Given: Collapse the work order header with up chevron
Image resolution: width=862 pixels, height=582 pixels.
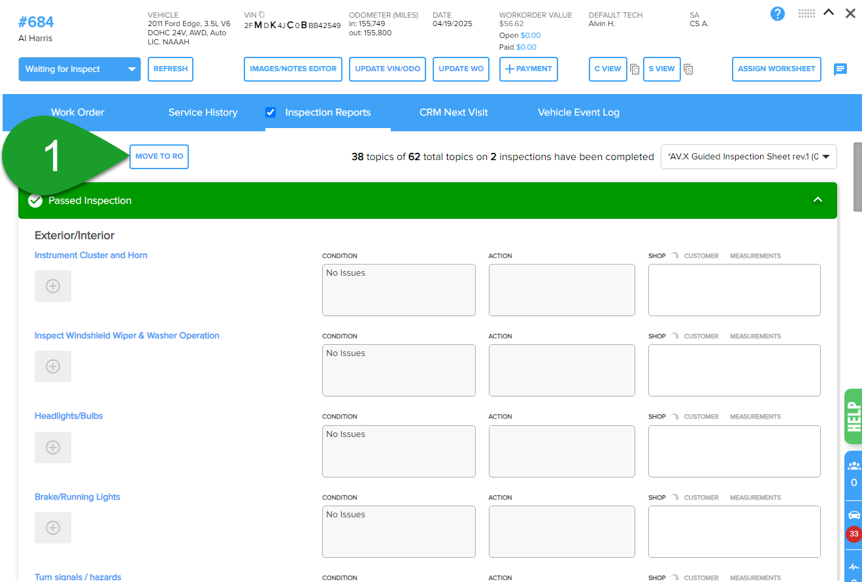Looking at the screenshot, I should (829, 12).
